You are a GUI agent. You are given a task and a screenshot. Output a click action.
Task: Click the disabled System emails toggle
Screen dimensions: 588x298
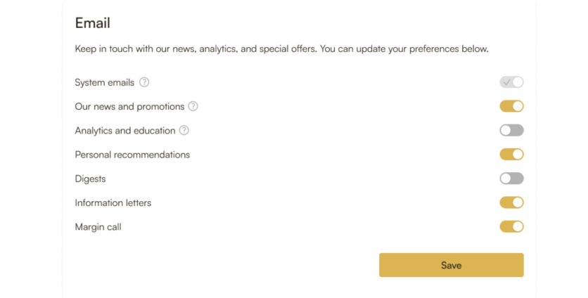(511, 82)
